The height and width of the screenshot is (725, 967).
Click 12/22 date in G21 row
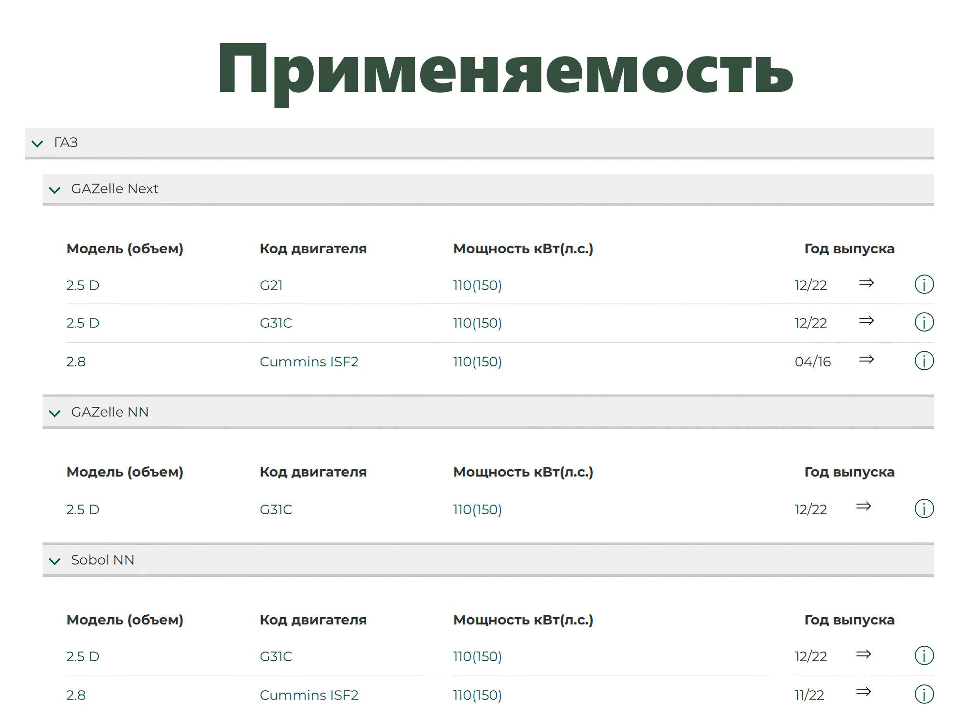pyautogui.click(x=811, y=285)
